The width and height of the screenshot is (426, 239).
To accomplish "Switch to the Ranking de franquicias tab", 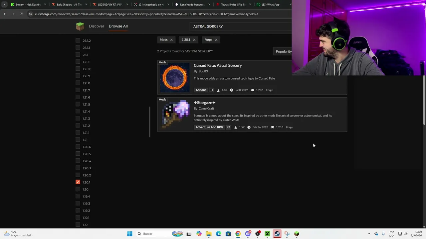I will click(192, 5).
